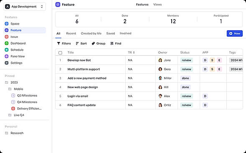Select the Feature sidebar icon

coord(7,30)
